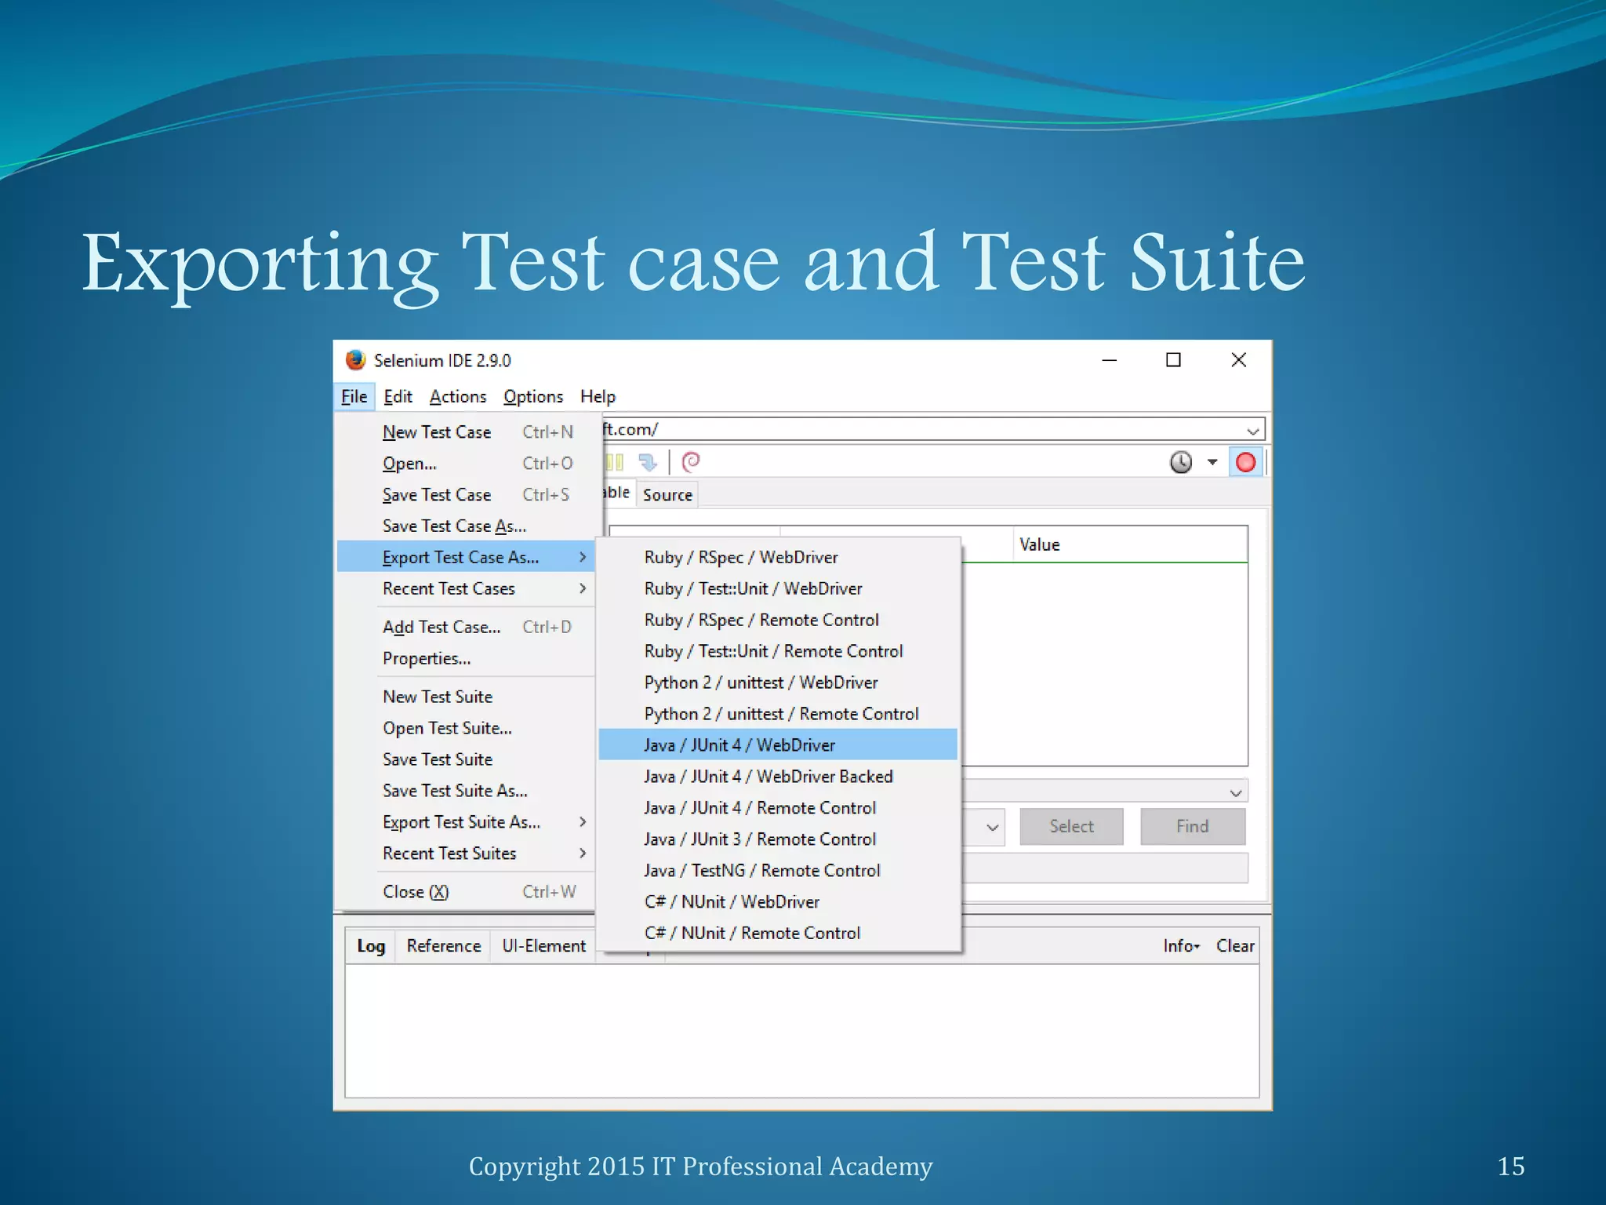Image resolution: width=1606 pixels, height=1205 pixels.
Task: Select Close (X) menu item
Action: (467, 892)
